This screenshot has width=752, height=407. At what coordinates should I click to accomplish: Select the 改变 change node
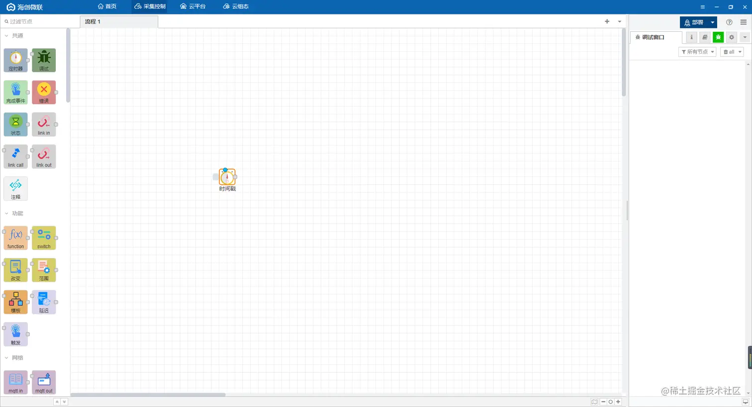point(15,270)
